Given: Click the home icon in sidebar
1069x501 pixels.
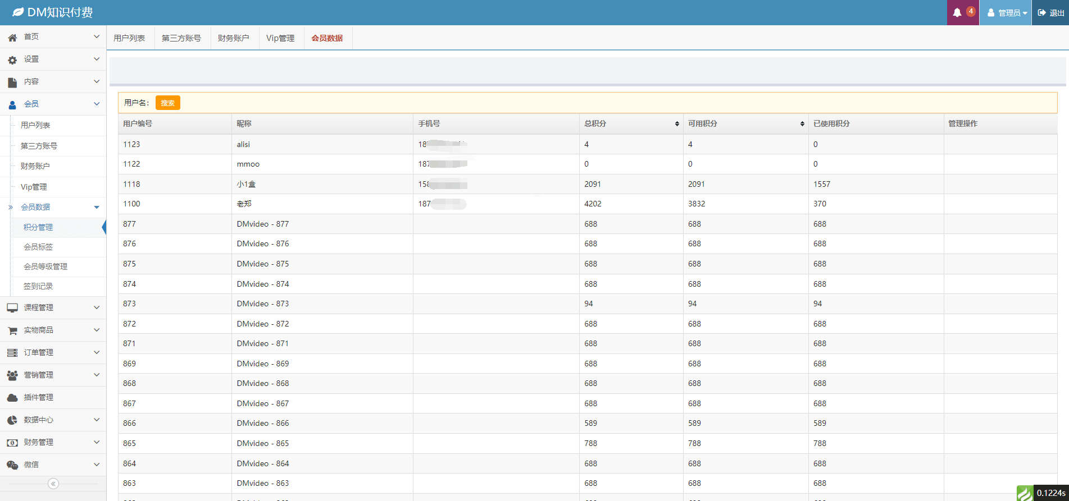Looking at the screenshot, I should coord(12,37).
